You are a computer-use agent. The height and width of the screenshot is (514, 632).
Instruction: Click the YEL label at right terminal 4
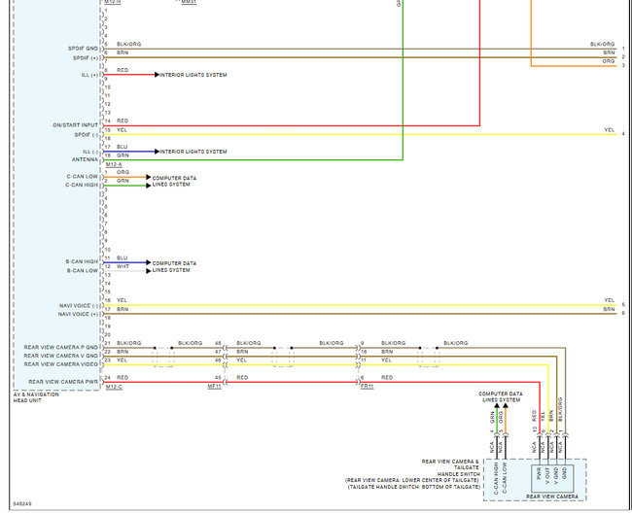tap(610, 130)
